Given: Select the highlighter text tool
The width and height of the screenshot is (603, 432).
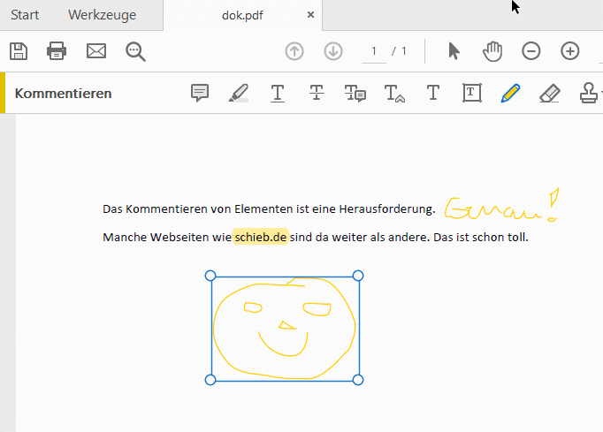Looking at the screenshot, I should point(239,93).
